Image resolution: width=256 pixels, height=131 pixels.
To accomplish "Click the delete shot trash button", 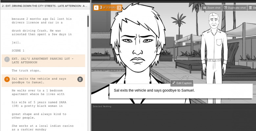I will pos(252,8).
